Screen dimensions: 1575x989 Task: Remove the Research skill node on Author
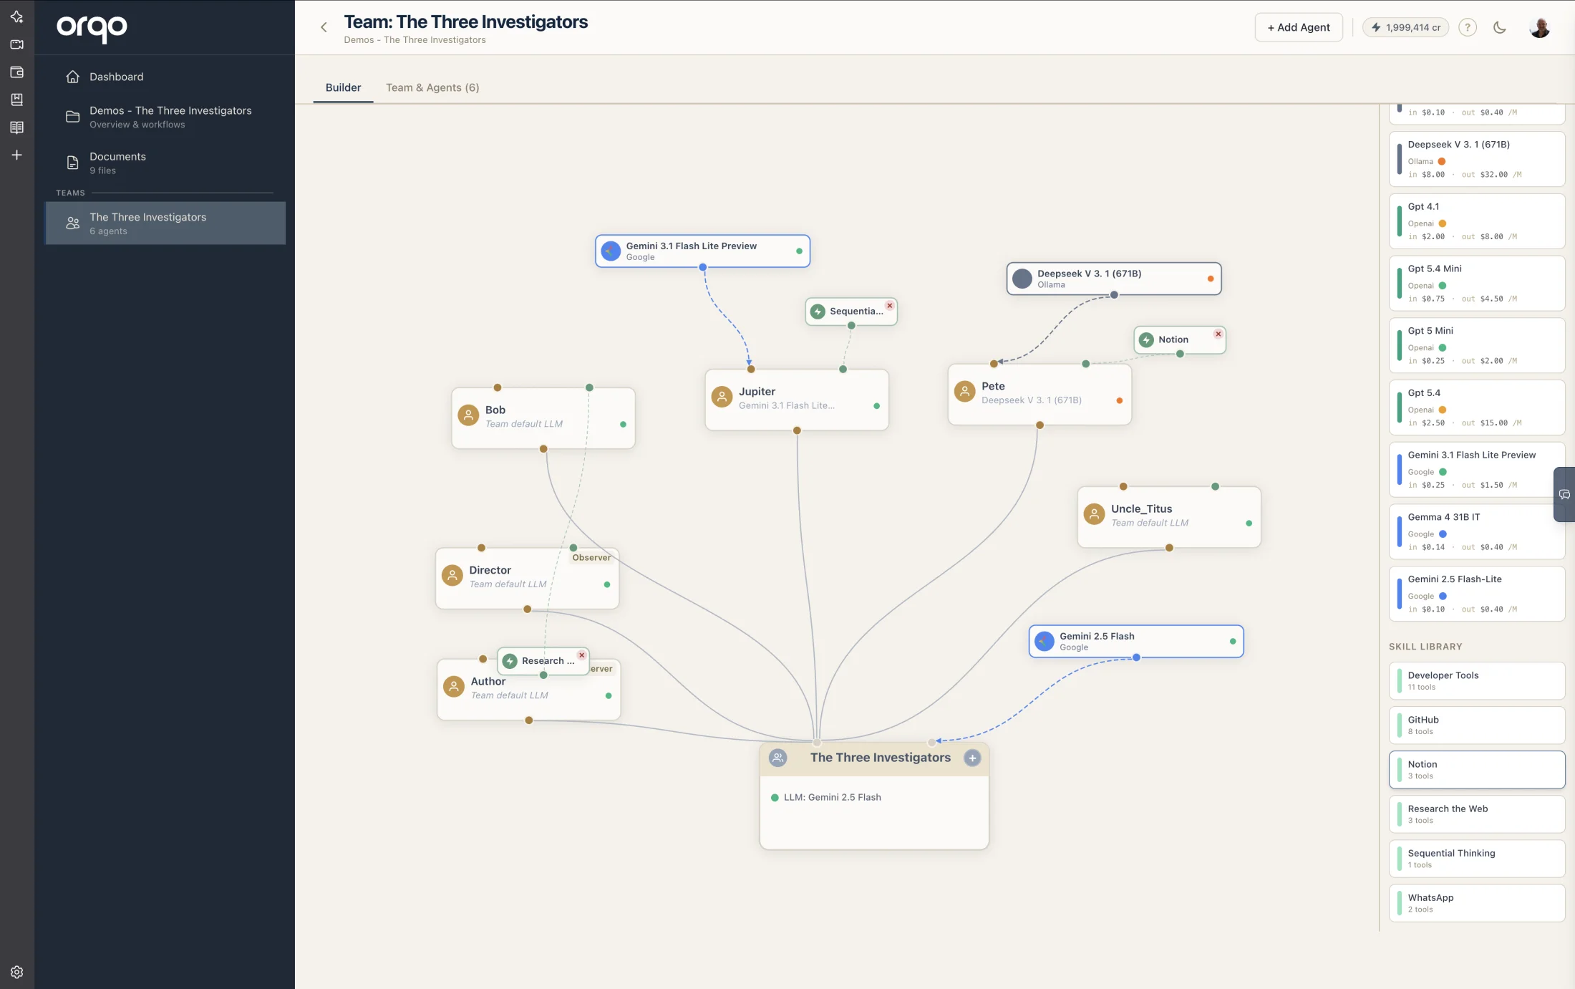[x=581, y=655]
